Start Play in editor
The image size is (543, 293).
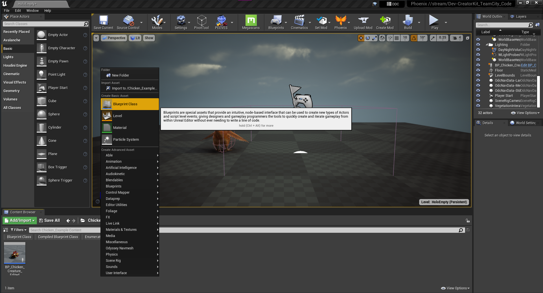click(x=434, y=22)
